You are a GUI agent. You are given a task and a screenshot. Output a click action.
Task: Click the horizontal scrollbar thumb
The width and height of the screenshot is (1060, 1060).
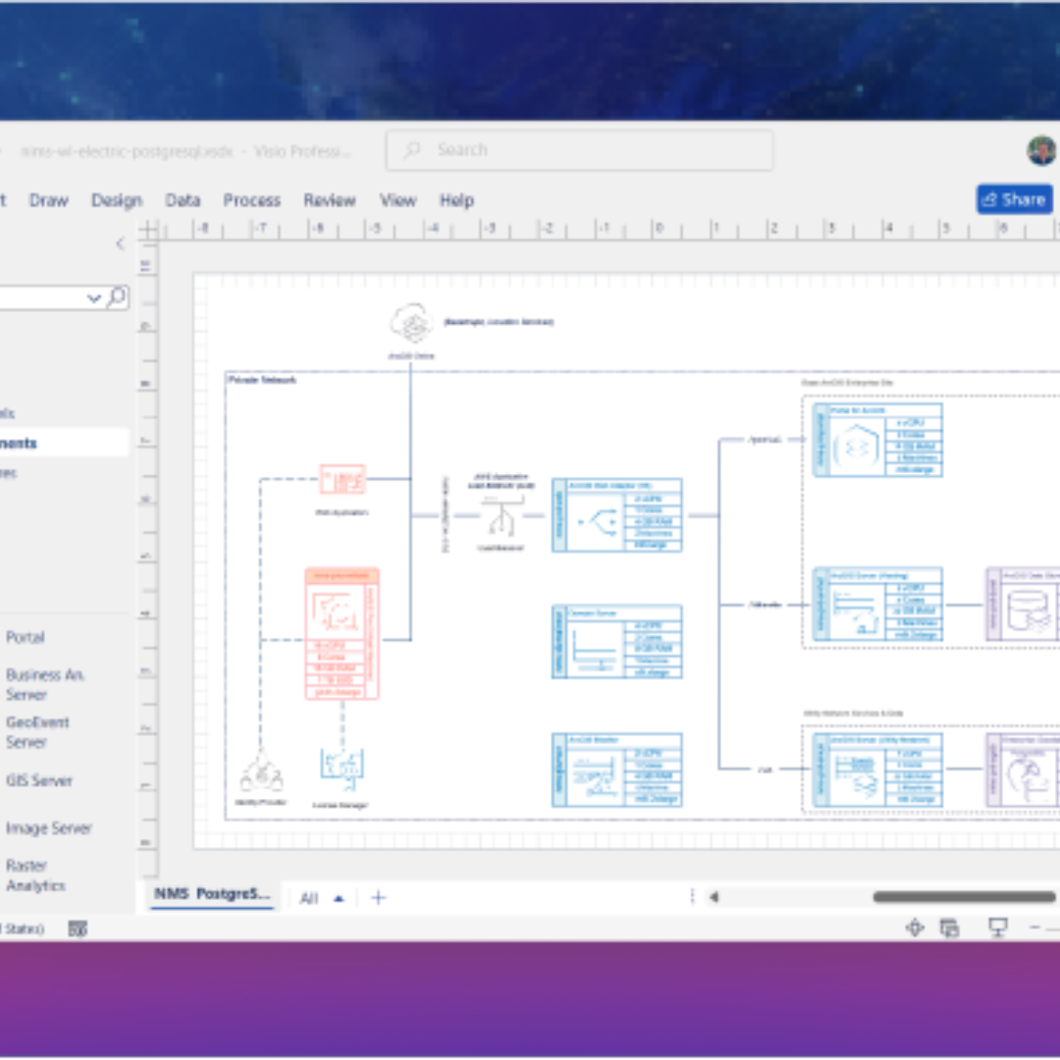(950, 897)
